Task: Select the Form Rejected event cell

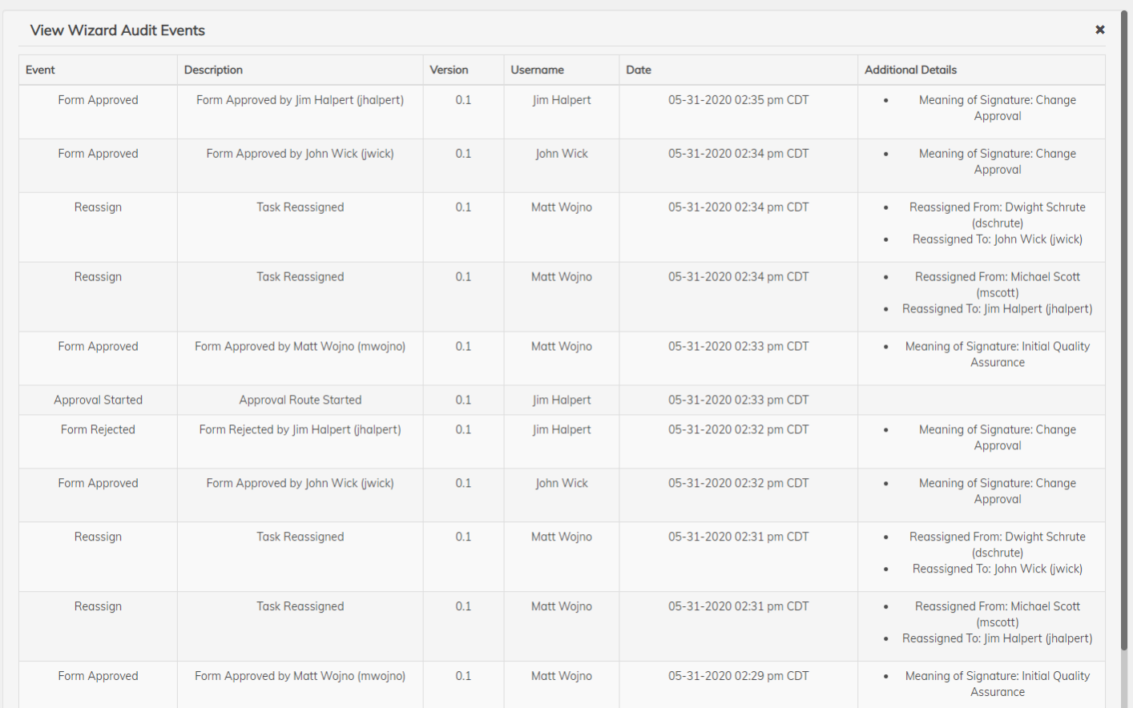Action: 98,429
